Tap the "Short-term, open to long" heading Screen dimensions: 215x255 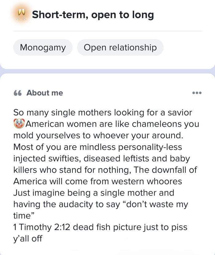pos(93,14)
